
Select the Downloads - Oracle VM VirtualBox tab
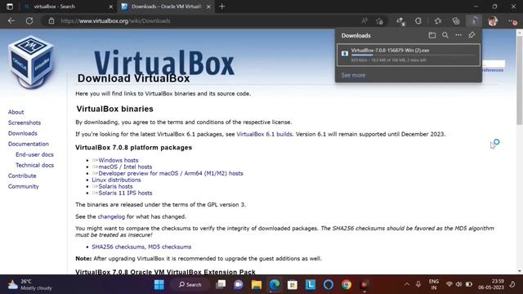coord(165,7)
